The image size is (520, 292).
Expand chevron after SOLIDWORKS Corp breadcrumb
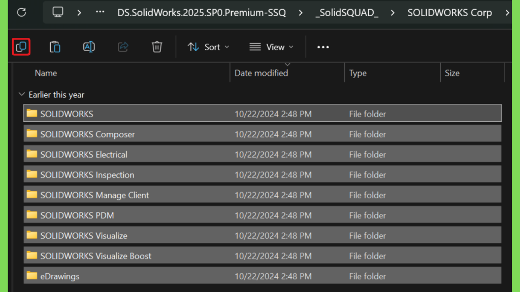coord(507,13)
